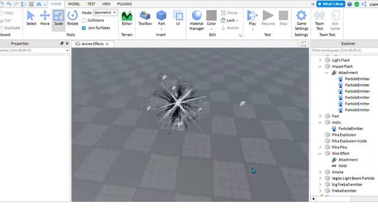Pick the Rotate tool
Screen dimensions: 378x212
coord(73,18)
